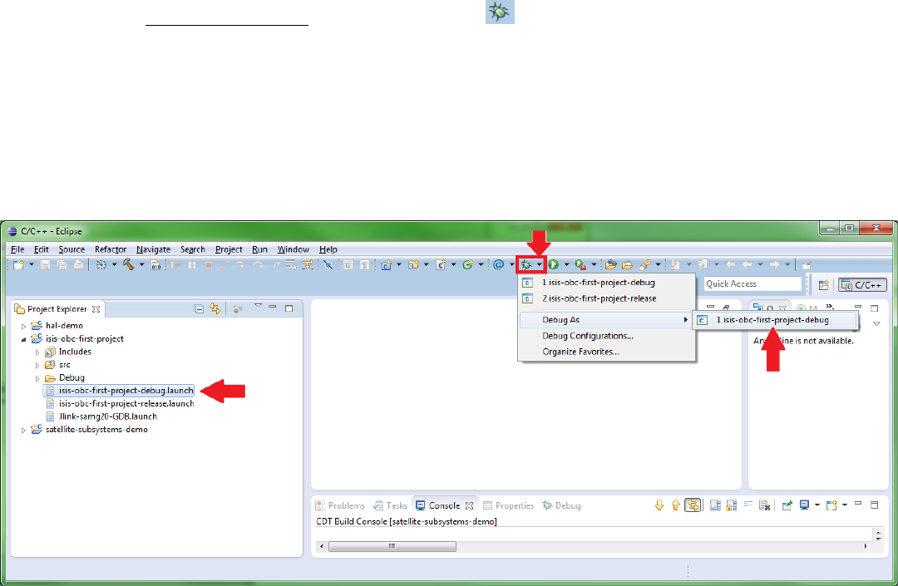Click the Open Type folder icon
The width and height of the screenshot is (898, 586).
(611, 264)
